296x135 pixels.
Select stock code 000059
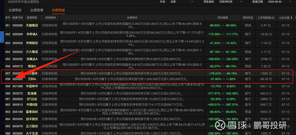coord(18,43)
